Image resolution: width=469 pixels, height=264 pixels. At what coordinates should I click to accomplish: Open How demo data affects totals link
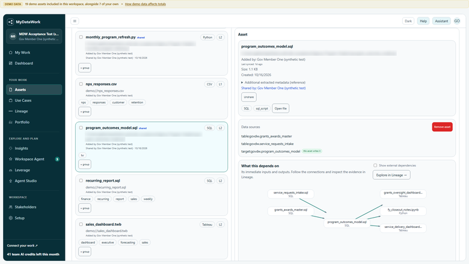tap(146, 4)
